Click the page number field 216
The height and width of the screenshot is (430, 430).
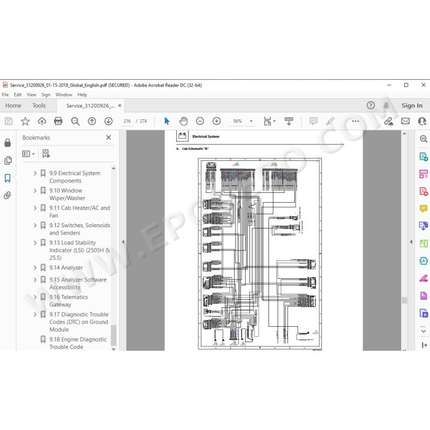tap(127, 121)
